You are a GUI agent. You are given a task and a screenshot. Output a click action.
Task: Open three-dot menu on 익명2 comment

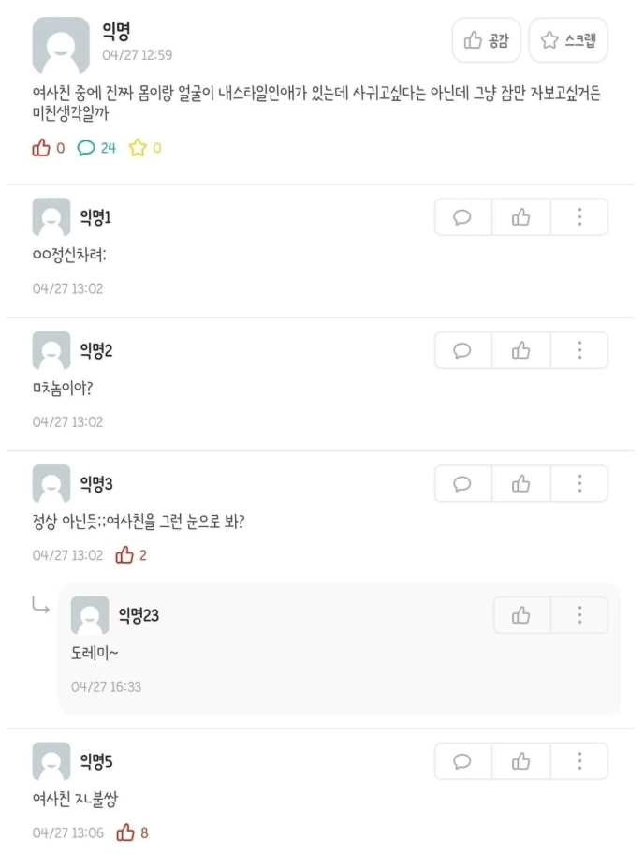click(579, 351)
